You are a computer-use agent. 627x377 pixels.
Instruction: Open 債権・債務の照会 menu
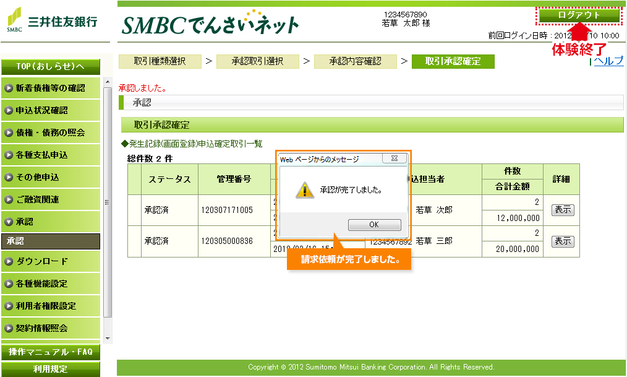point(50,133)
